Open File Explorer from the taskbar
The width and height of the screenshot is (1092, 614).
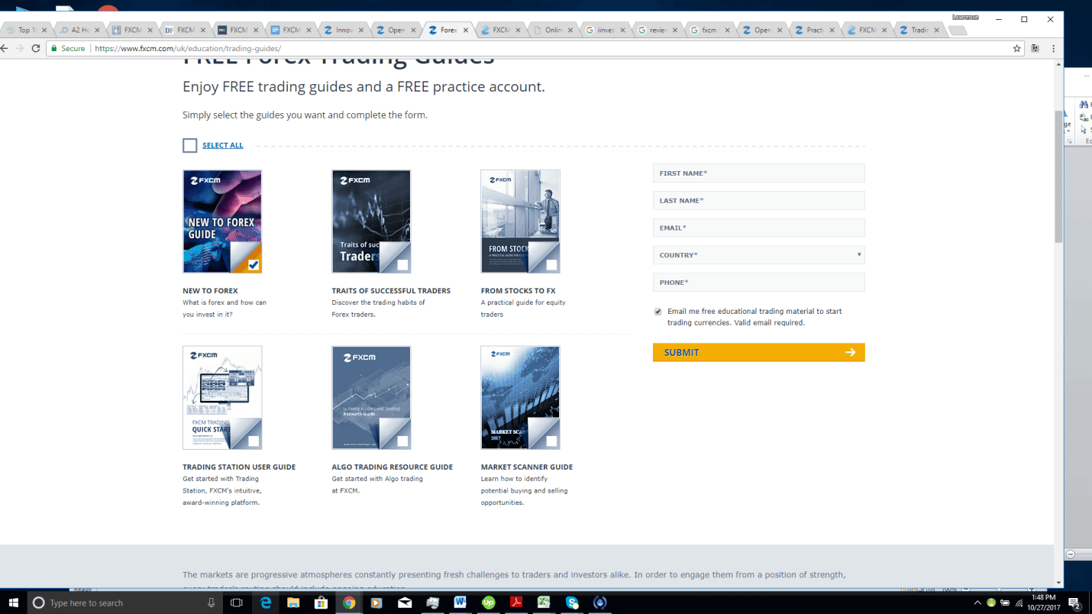[x=293, y=603]
